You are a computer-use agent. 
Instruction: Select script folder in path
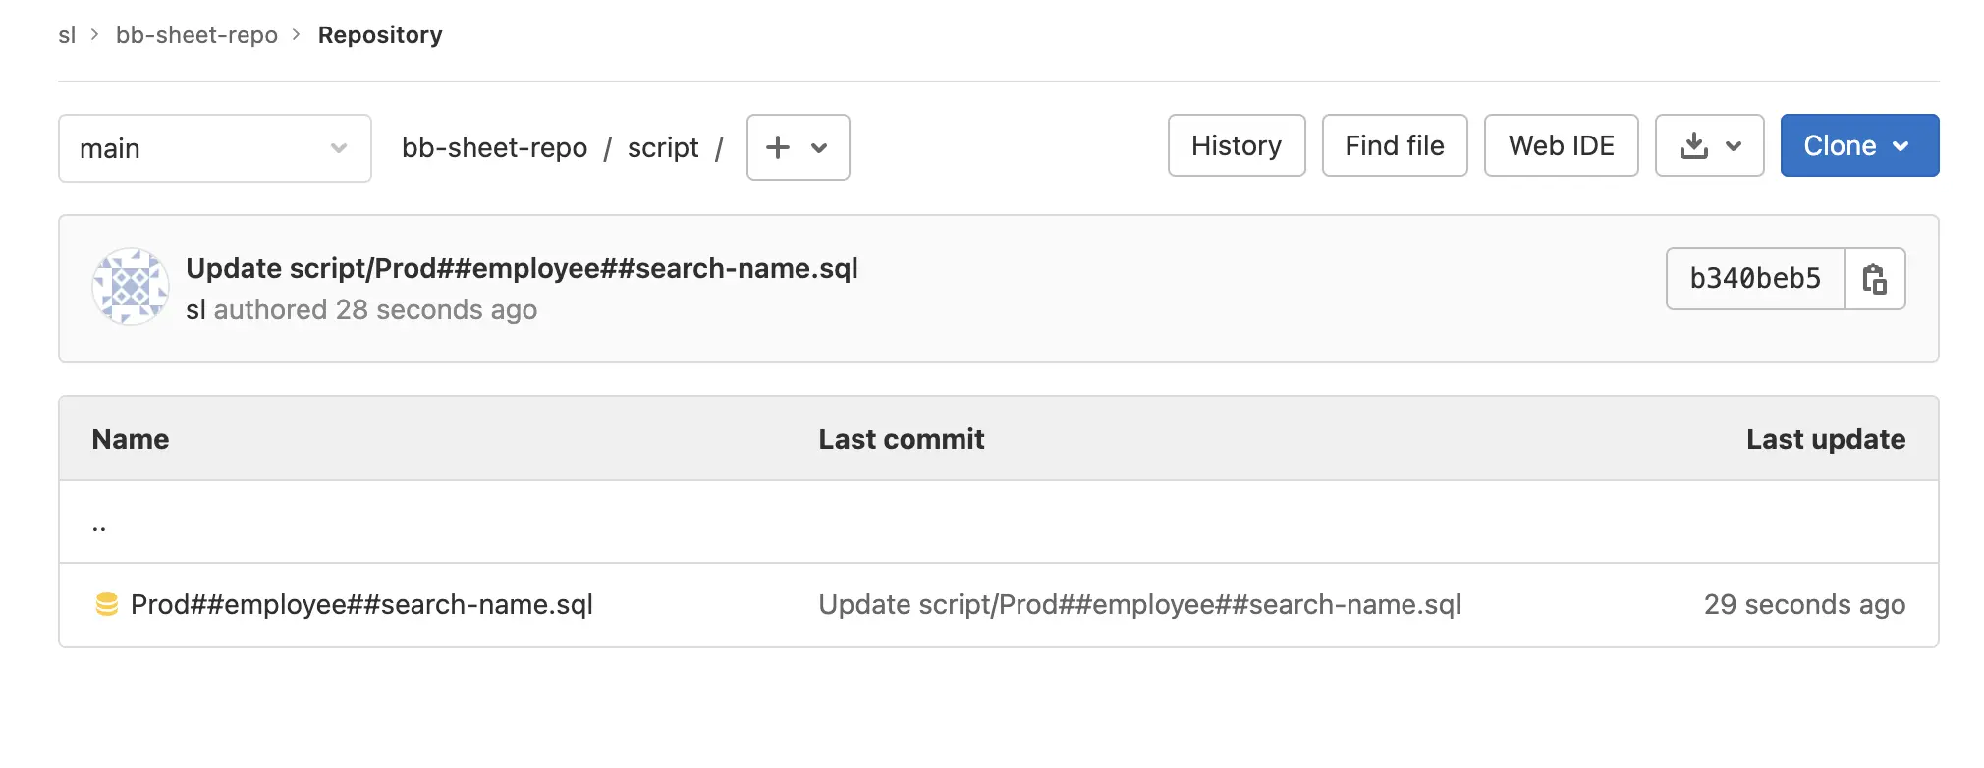tap(663, 148)
